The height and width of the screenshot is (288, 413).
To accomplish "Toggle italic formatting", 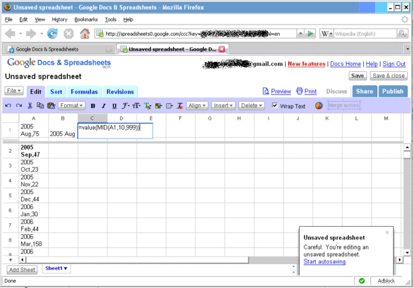I will [103, 106].
